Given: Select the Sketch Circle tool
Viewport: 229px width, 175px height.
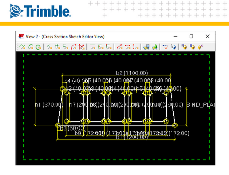Looking at the screenshot, I should 38,47.
